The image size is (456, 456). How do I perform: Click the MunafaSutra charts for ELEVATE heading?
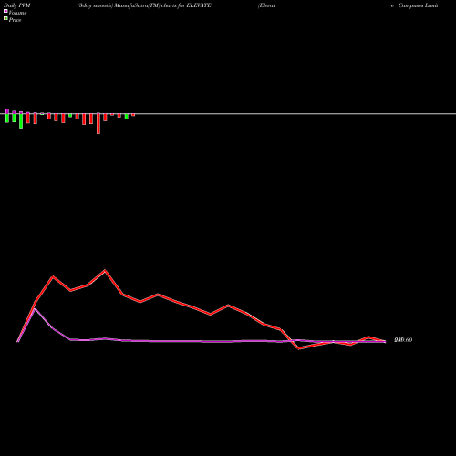coord(144,5)
